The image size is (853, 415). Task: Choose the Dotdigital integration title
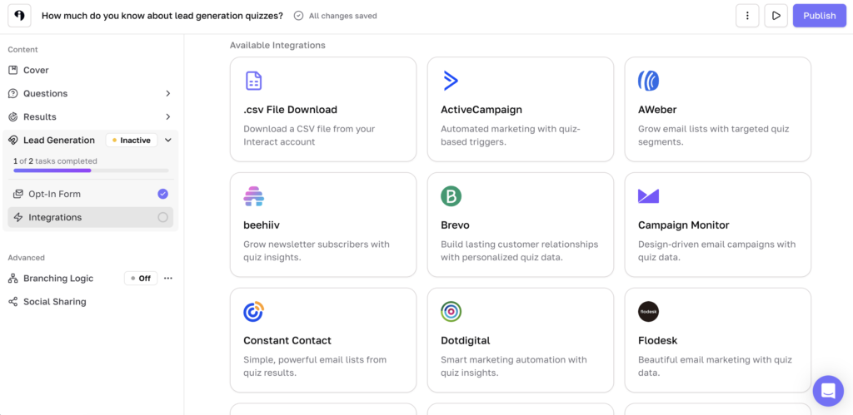tap(465, 341)
